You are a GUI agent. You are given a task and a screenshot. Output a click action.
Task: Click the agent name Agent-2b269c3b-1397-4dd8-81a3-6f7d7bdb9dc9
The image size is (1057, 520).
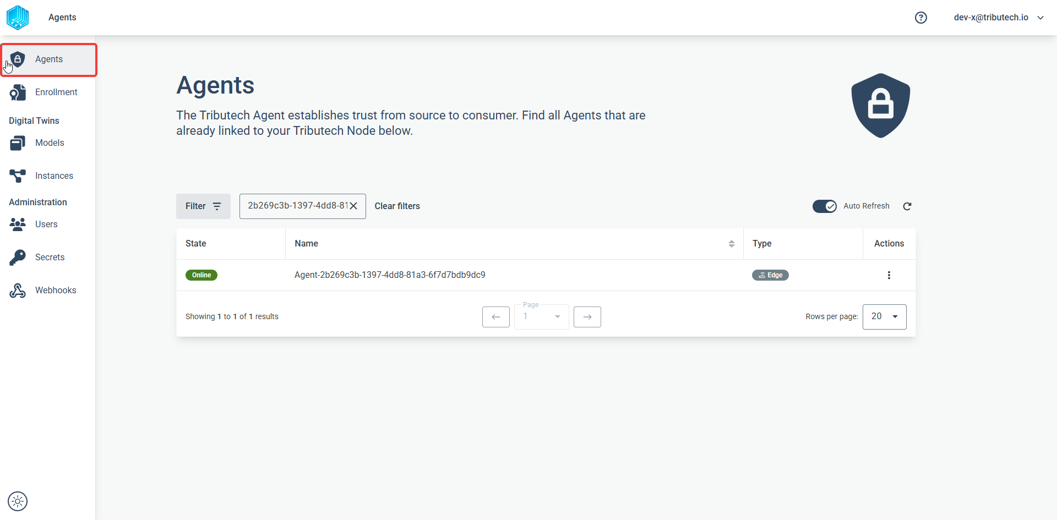point(390,275)
